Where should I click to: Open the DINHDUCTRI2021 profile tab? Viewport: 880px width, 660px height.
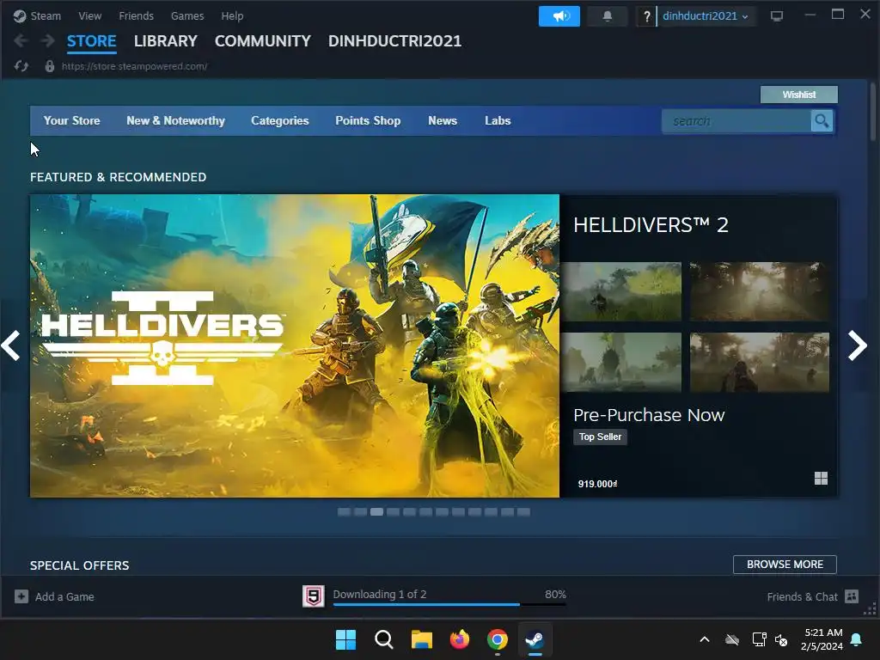pyautogui.click(x=394, y=41)
